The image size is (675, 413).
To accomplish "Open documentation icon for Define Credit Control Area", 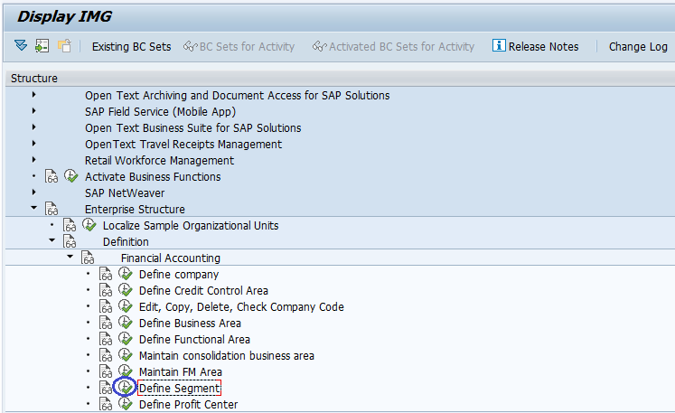I will pos(106,290).
